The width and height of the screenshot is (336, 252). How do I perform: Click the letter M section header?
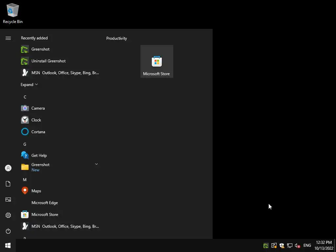[25, 180]
